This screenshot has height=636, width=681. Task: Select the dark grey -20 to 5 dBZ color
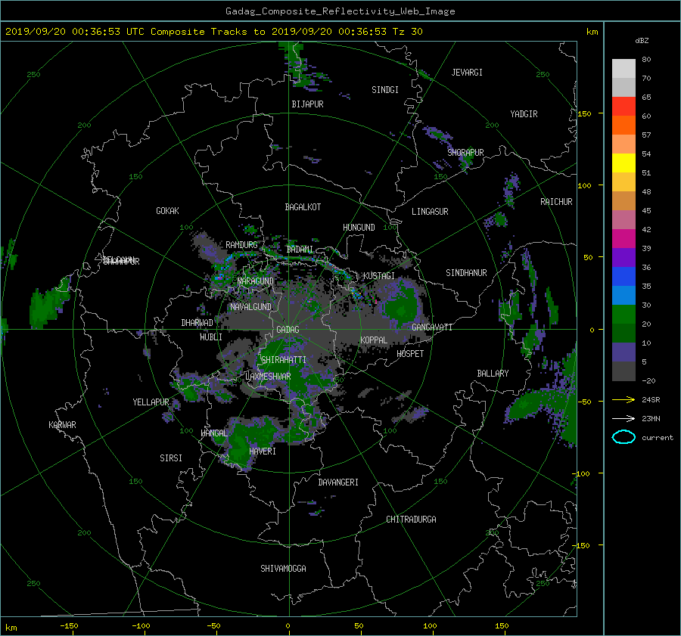click(623, 371)
